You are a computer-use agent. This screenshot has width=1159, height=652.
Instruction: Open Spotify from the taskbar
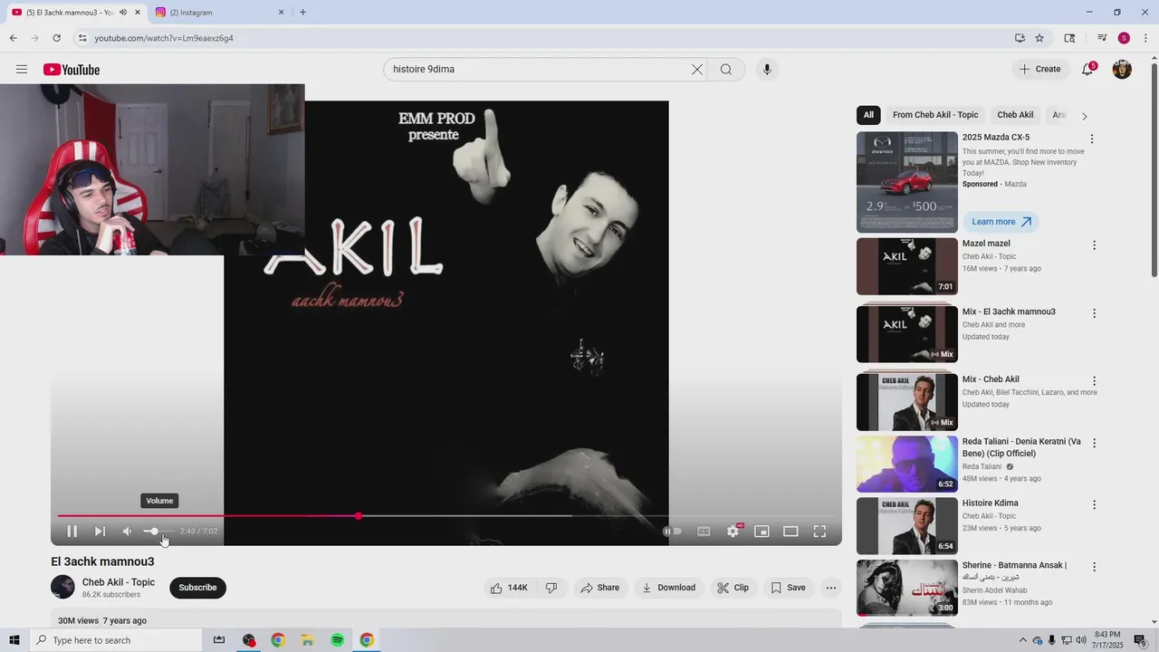point(337,640)
